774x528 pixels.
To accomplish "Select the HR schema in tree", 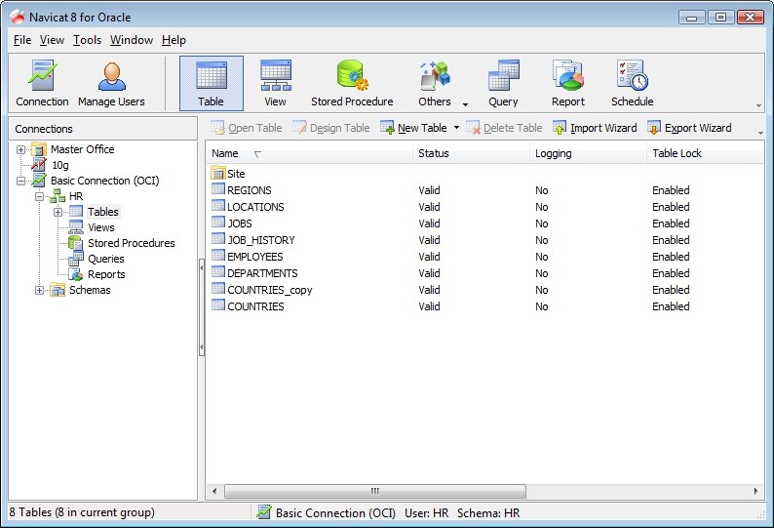I will pos(76,196).
